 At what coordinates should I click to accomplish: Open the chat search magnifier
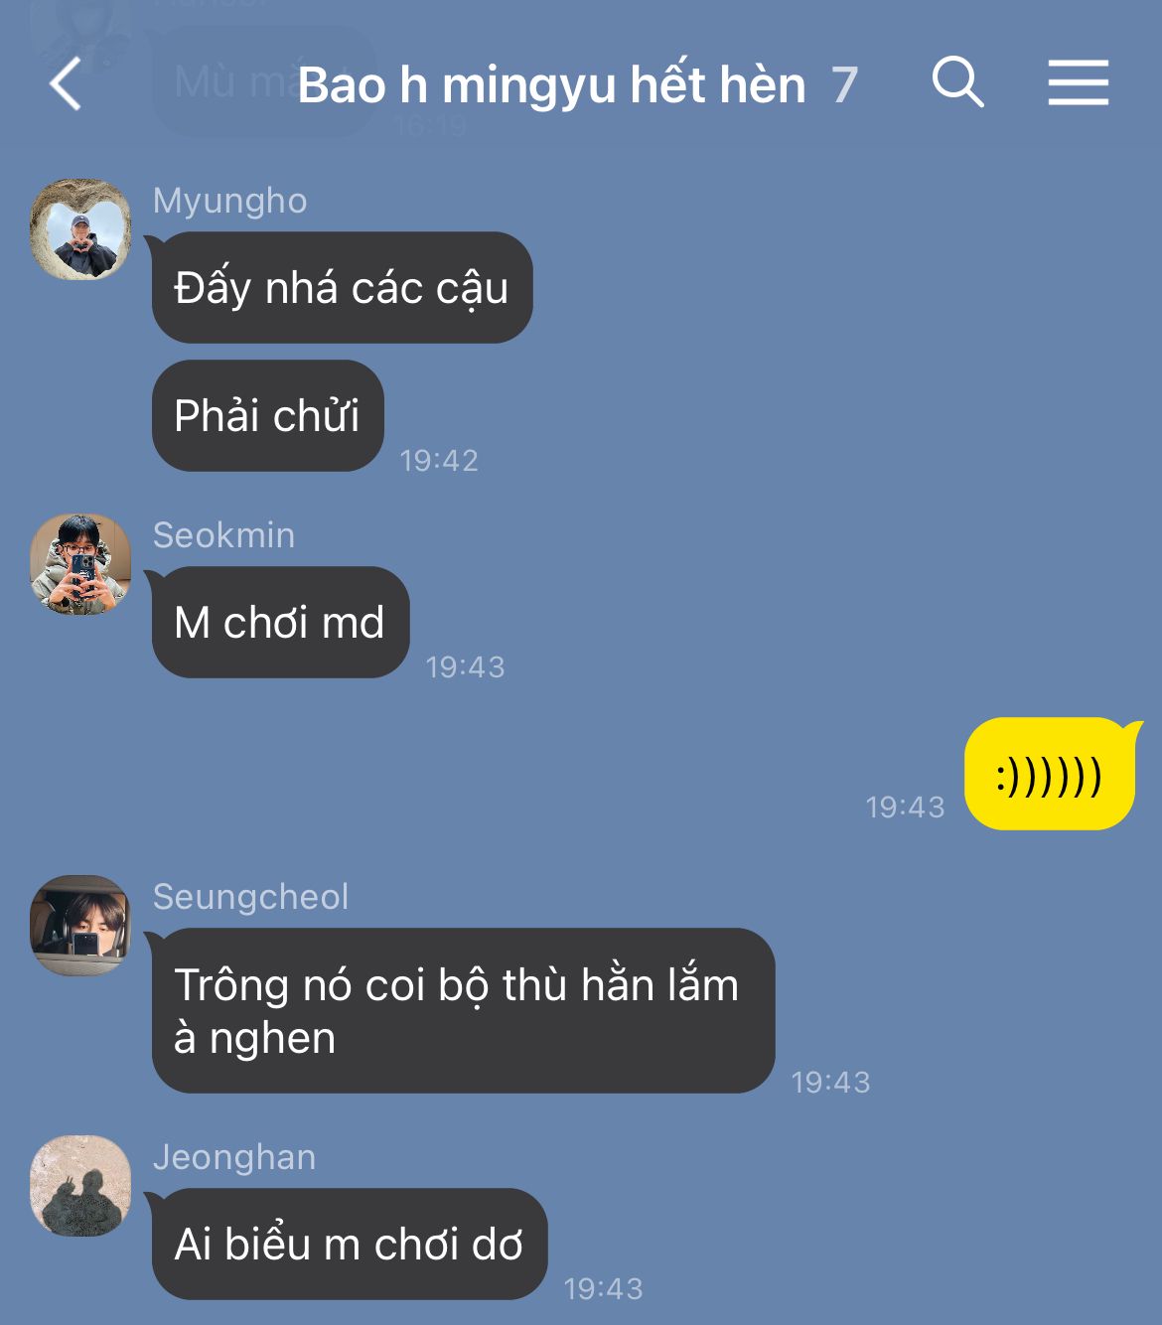[958, 82]
